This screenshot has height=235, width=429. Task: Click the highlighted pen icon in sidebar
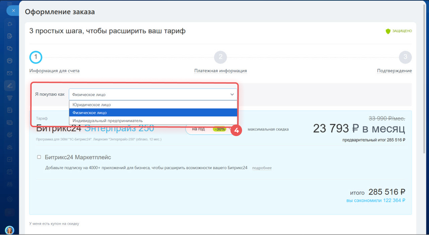pos(10,85)
